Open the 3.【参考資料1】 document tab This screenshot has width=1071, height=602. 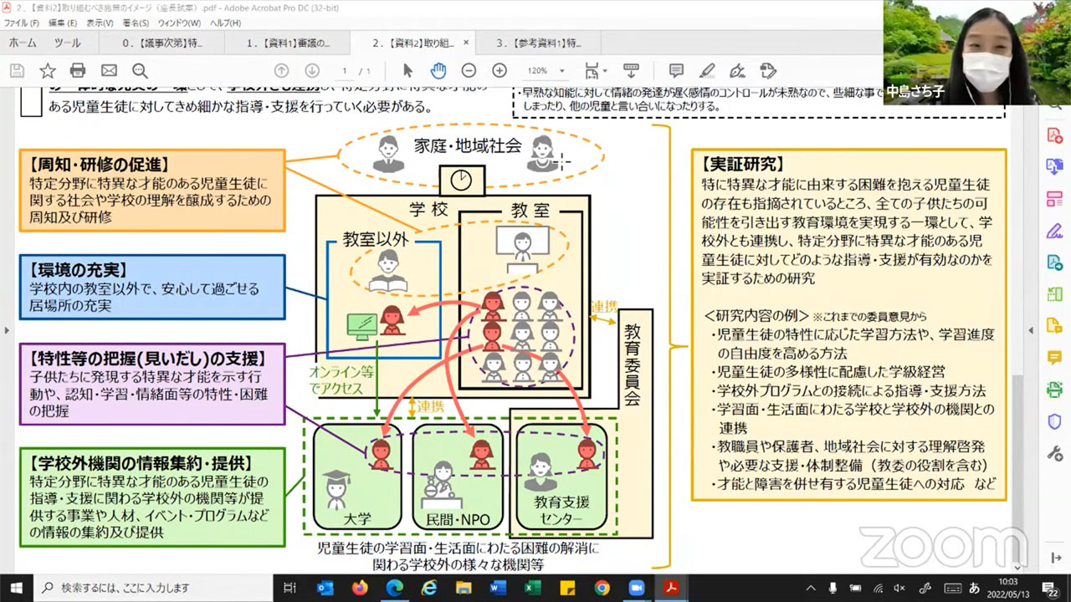coord(540,43)
